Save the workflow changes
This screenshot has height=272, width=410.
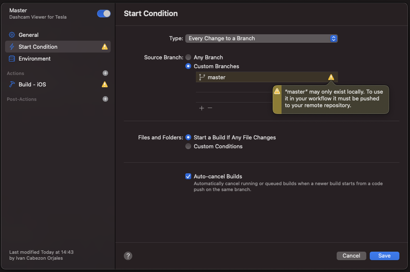point(384,255)
